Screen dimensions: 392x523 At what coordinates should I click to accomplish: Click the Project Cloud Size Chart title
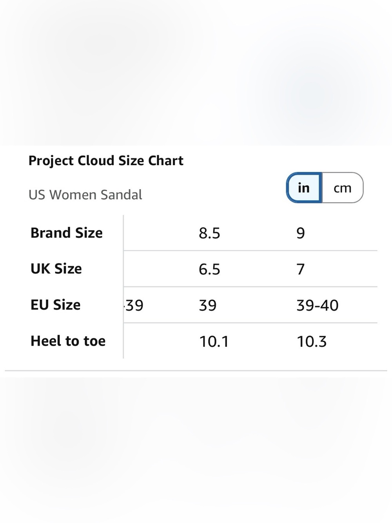pyautogui.click(x=106, y=160)
